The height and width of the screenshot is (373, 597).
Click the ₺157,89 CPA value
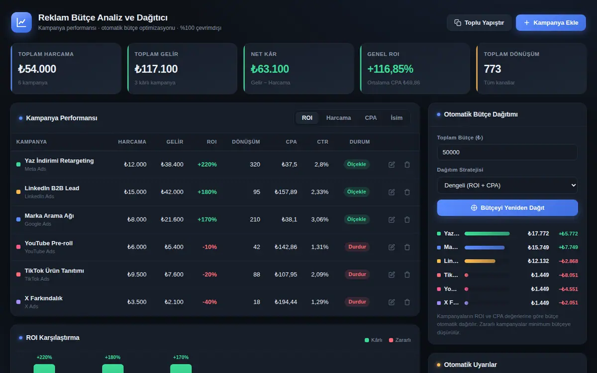tap(286, 192)
